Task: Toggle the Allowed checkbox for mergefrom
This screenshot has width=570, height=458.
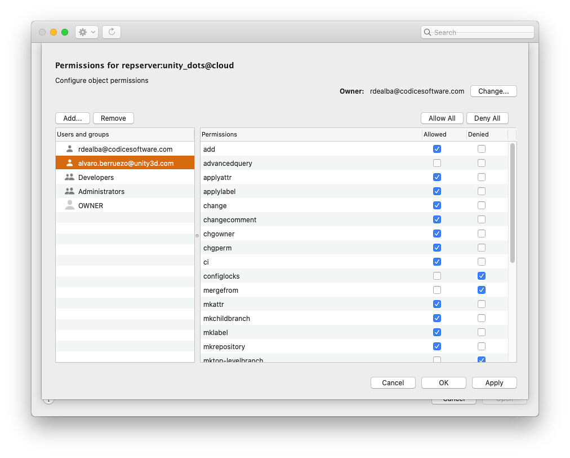Action: [x=437, y=289]
